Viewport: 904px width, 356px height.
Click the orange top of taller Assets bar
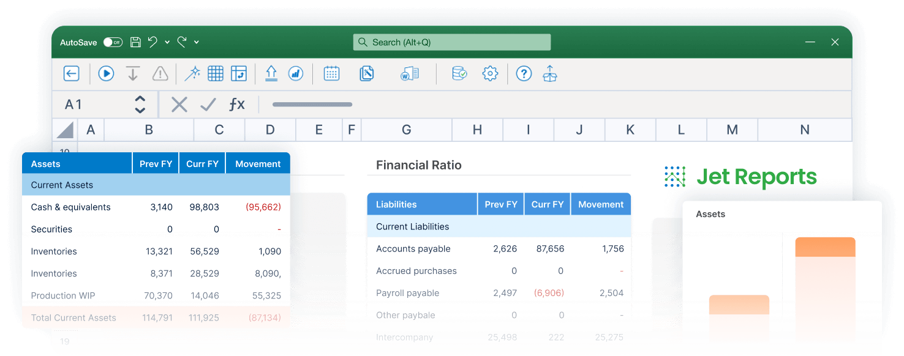(x=825, y=247)
